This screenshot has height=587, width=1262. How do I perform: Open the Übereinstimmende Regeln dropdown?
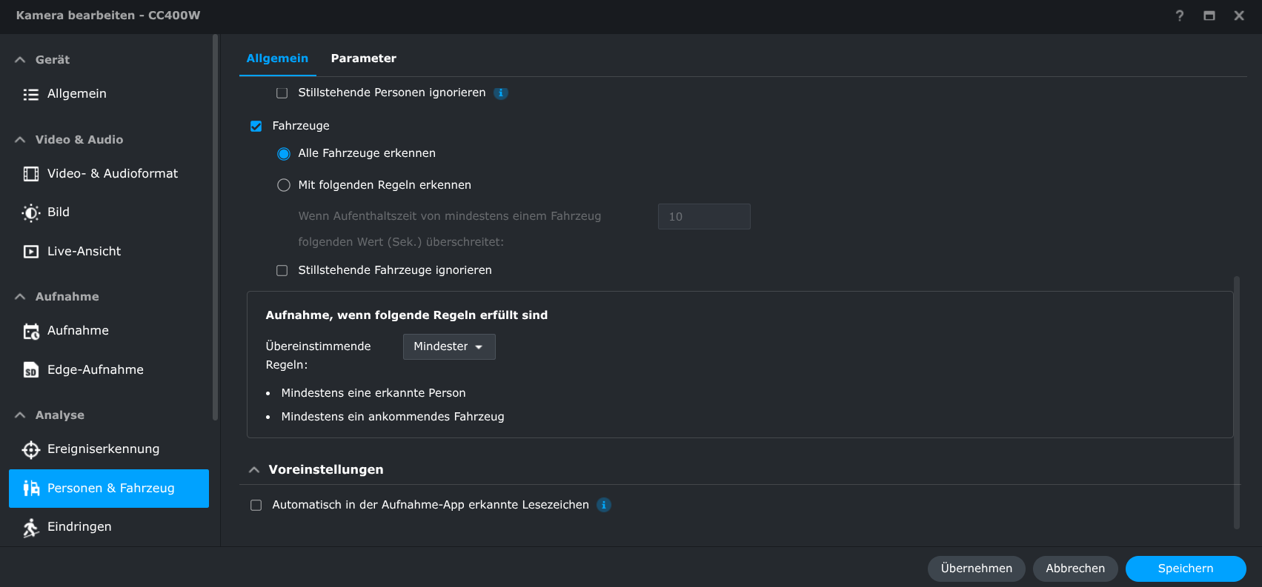pos(449,347)
